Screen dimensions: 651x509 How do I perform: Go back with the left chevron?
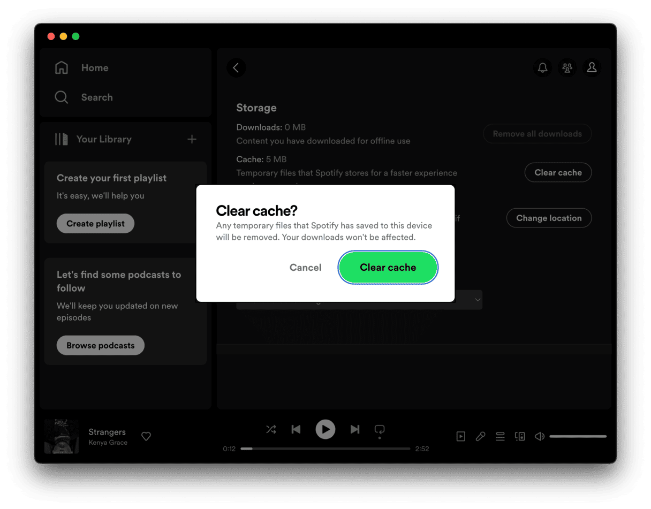236,68
